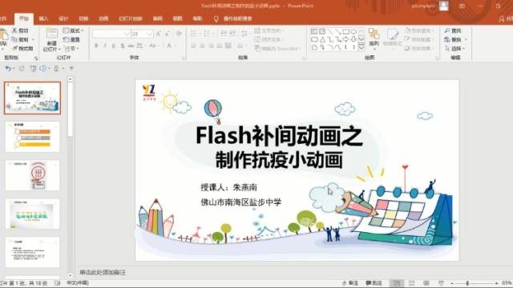The width and height of the screenshot is (513, 288).
Task: Open the 动画 Animations ribbon tab
Action: 103,18
